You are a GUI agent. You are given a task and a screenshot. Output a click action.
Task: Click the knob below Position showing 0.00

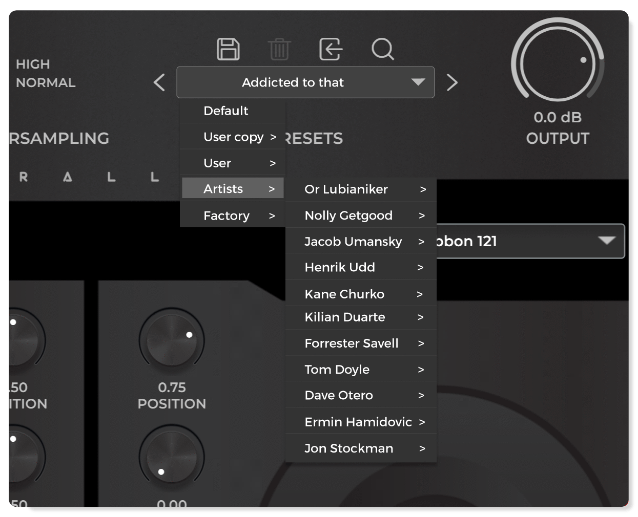click(172, 457)
